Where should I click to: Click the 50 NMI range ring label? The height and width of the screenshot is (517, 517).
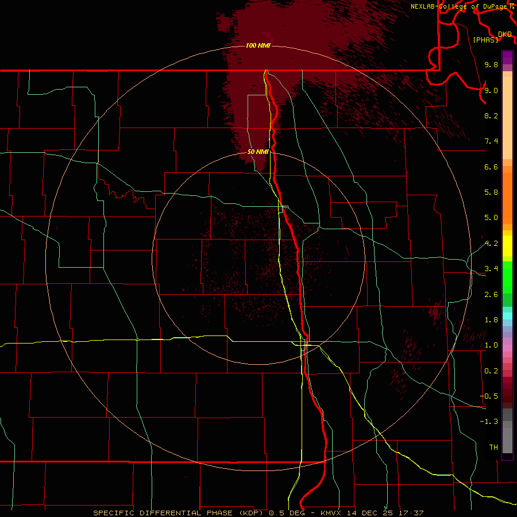(258, 152)
